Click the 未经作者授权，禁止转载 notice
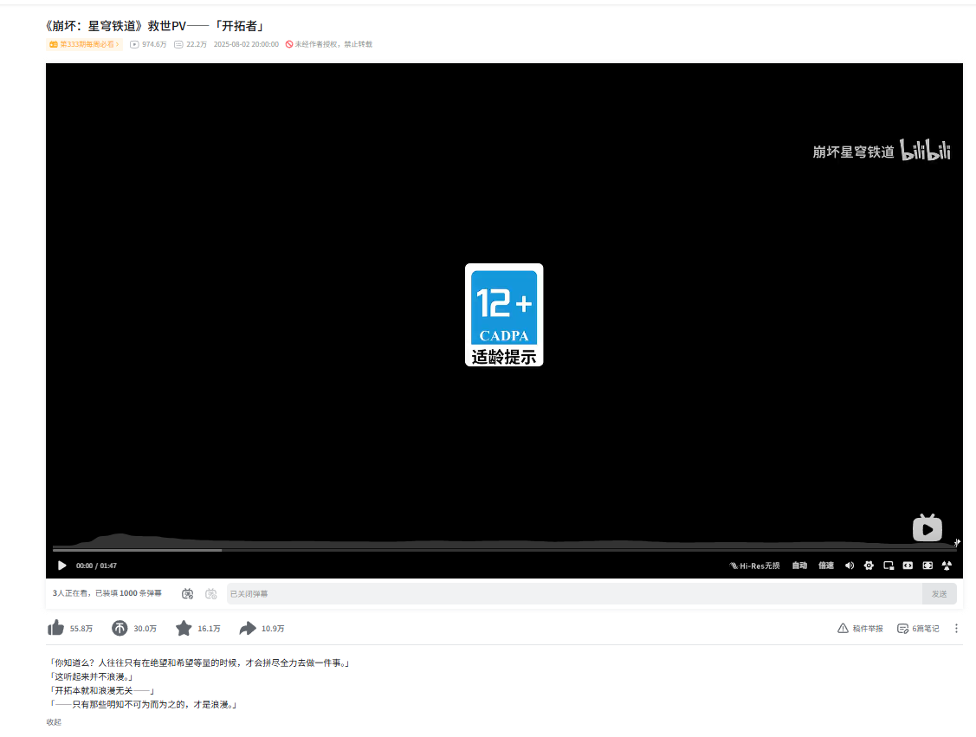 [329, 44]
